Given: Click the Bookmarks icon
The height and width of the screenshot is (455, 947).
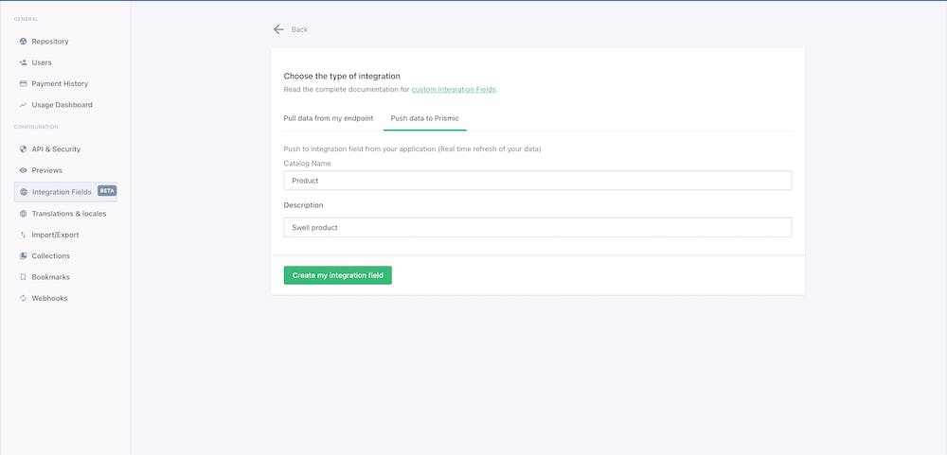Looking at the screenshot, I should pyautogui.click(x=23, y=277).
